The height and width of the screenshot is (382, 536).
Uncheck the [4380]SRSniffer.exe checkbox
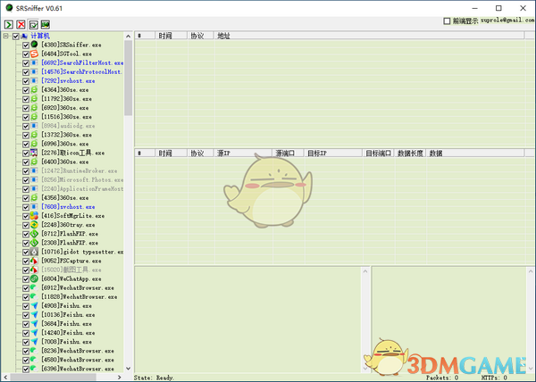[26, 45]
